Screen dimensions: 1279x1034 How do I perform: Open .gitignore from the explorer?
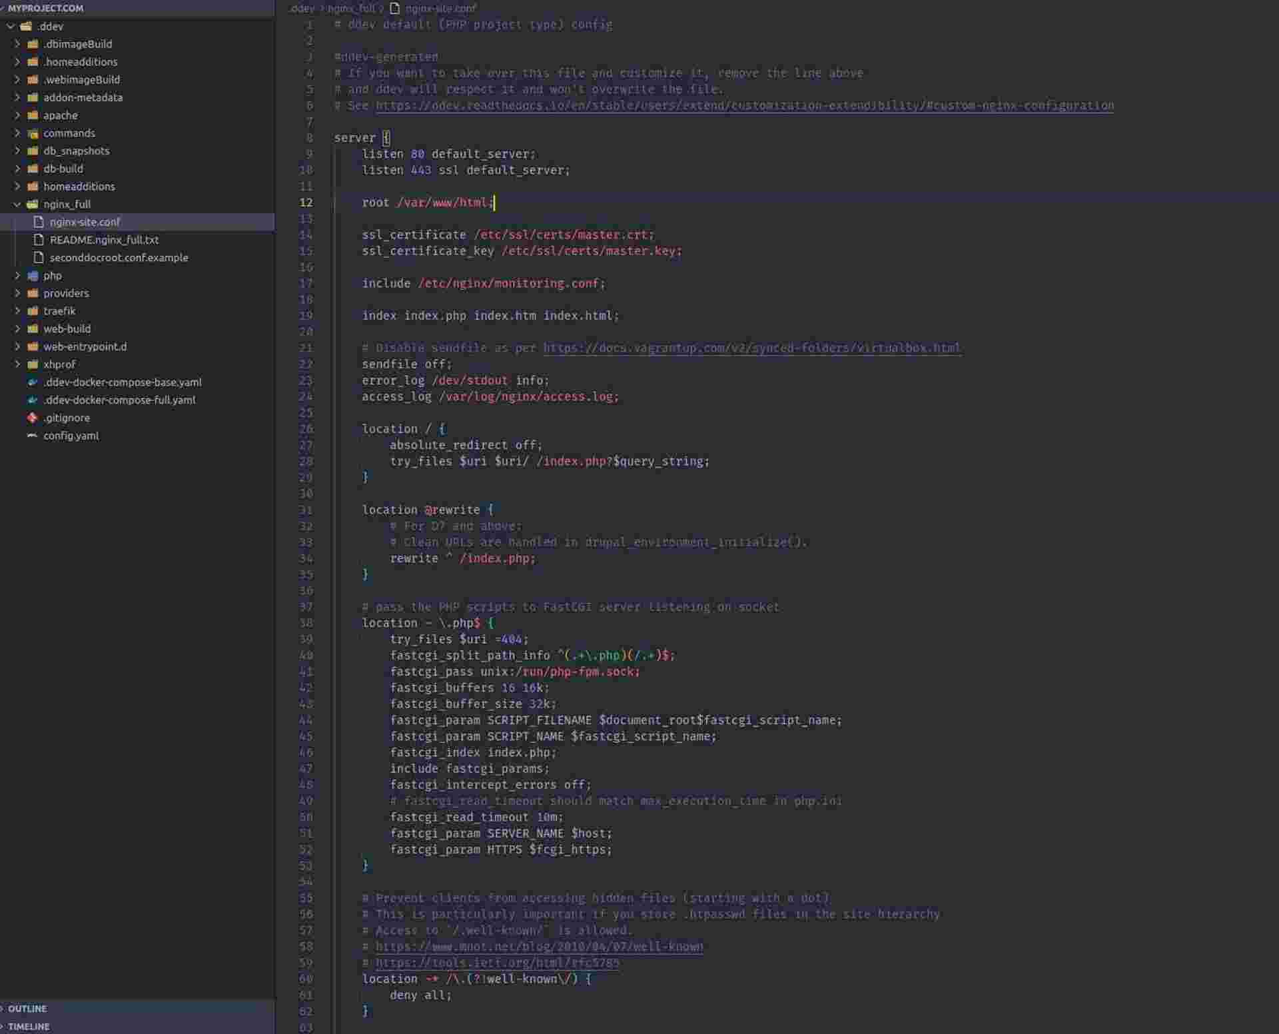(137, 418)
